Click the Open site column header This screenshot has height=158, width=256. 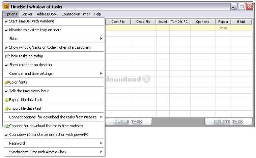[203, 22]
